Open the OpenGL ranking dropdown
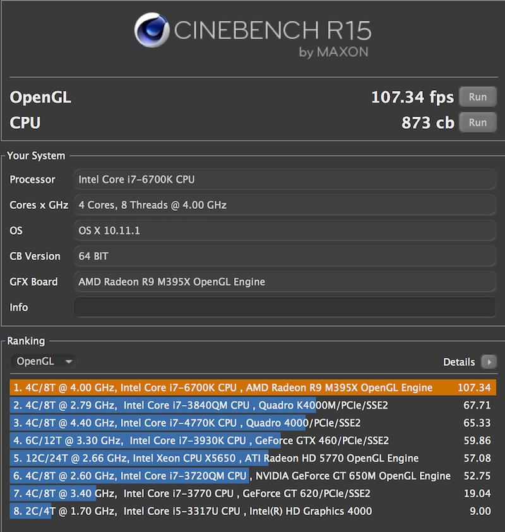Screen dimensions: 505x532 [44, 362]
